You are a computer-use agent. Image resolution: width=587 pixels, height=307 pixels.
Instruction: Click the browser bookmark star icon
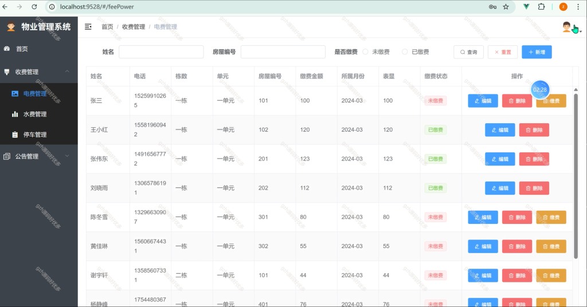click(x=506, y=7)
